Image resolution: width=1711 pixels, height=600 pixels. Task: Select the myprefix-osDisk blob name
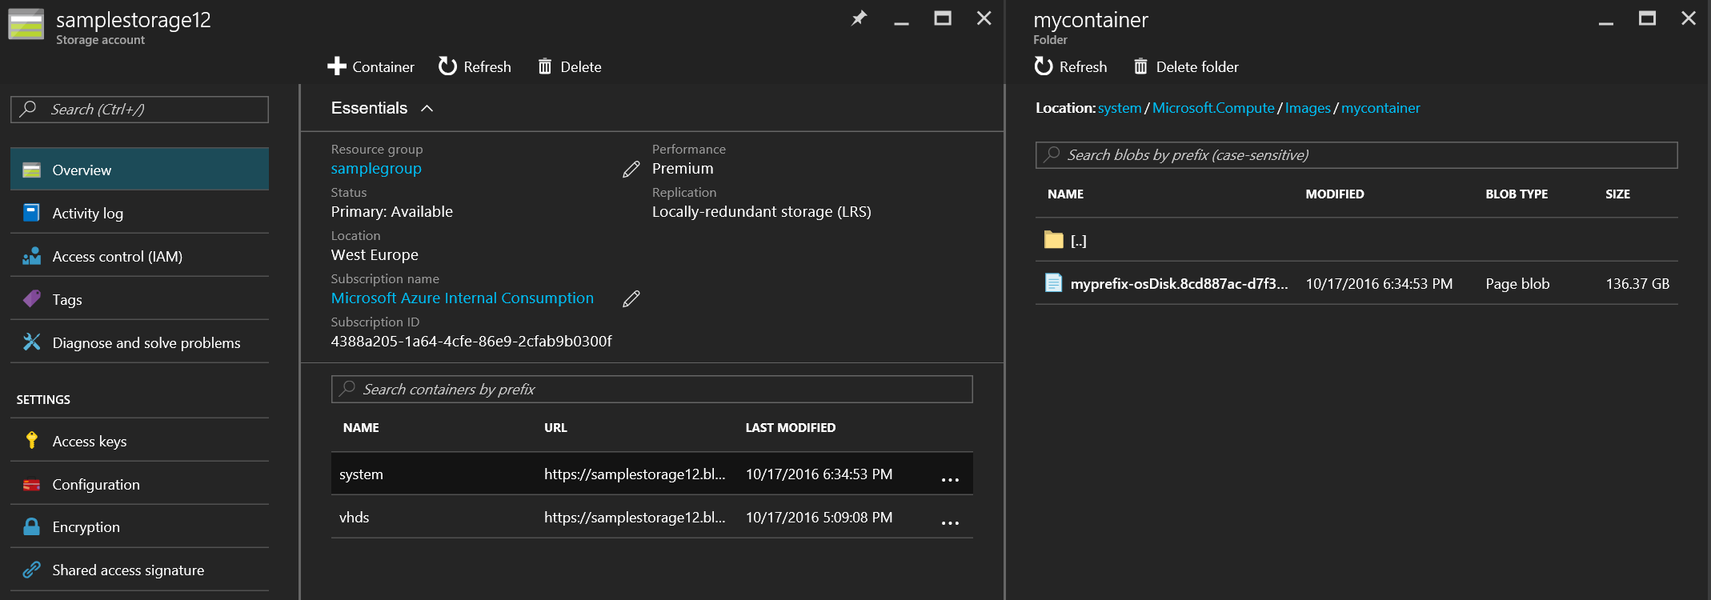[1179, 284]
